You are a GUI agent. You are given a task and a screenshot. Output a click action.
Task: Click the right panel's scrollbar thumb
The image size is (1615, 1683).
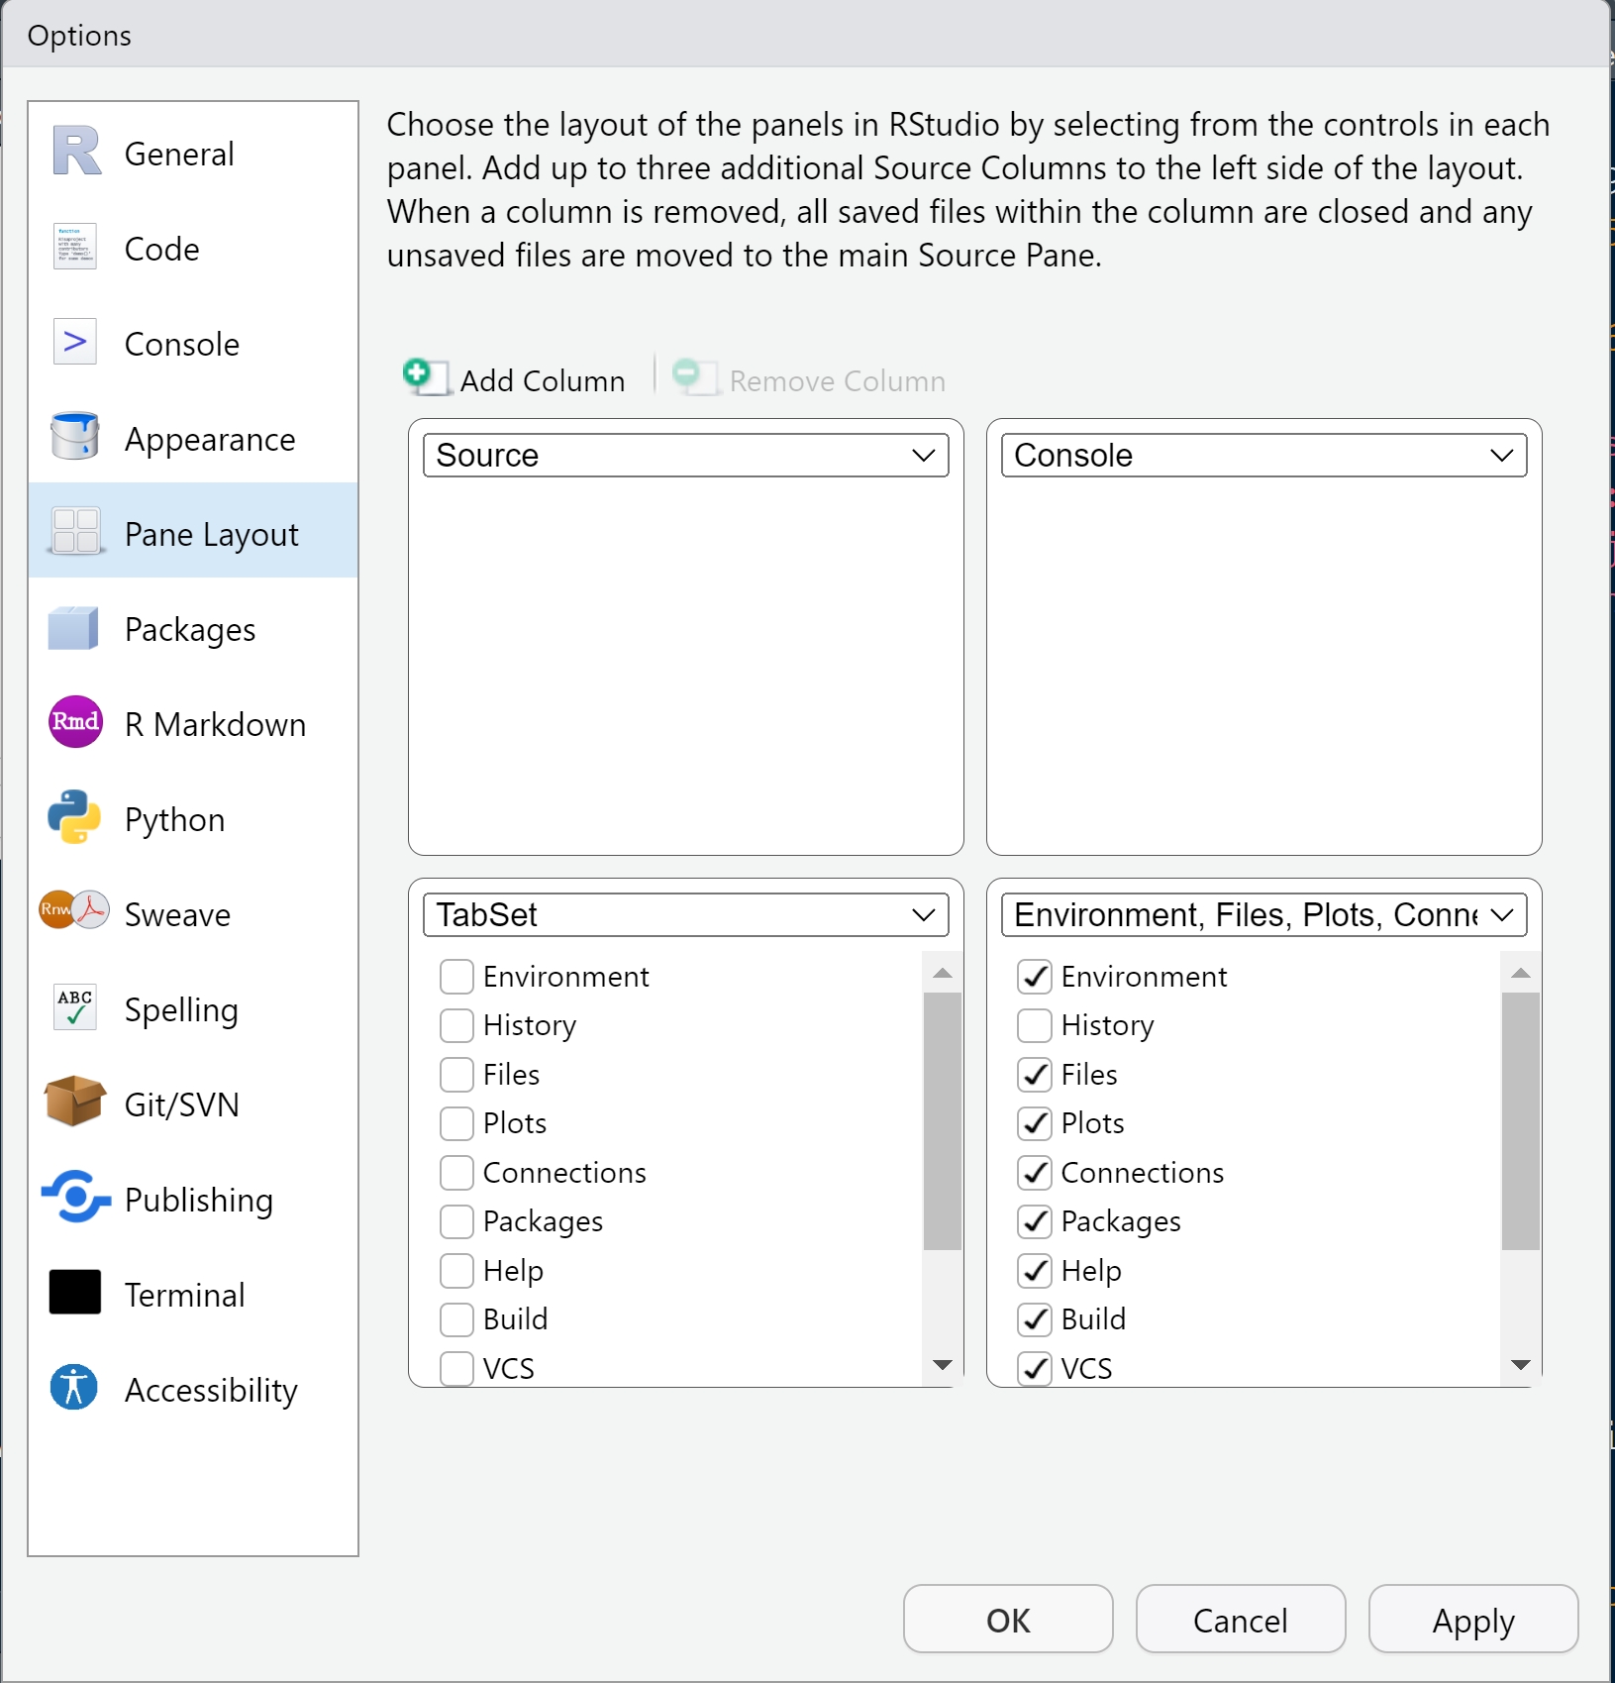(1520, 1119)
